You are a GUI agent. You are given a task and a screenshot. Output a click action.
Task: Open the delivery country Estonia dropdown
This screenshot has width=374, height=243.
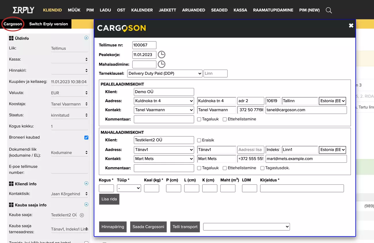[332, 150]
